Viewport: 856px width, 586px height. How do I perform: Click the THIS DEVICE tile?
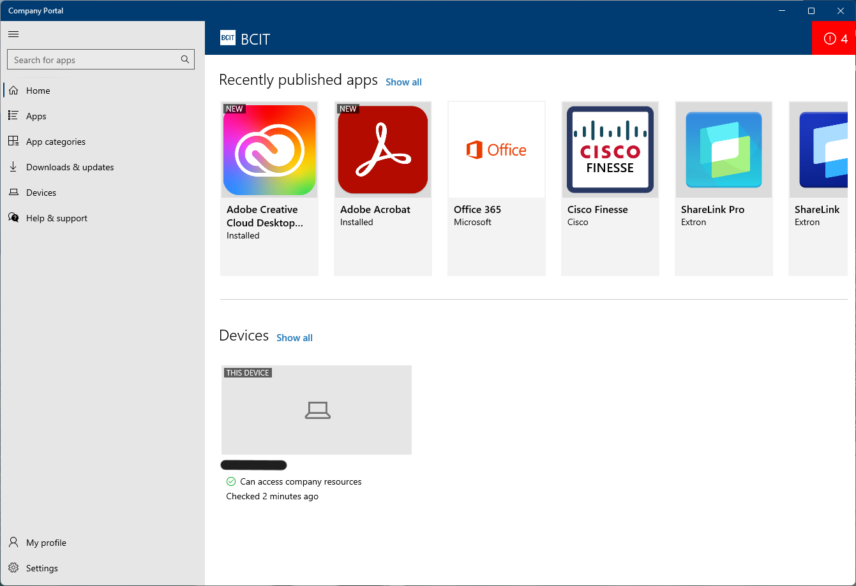pos(316,410)
